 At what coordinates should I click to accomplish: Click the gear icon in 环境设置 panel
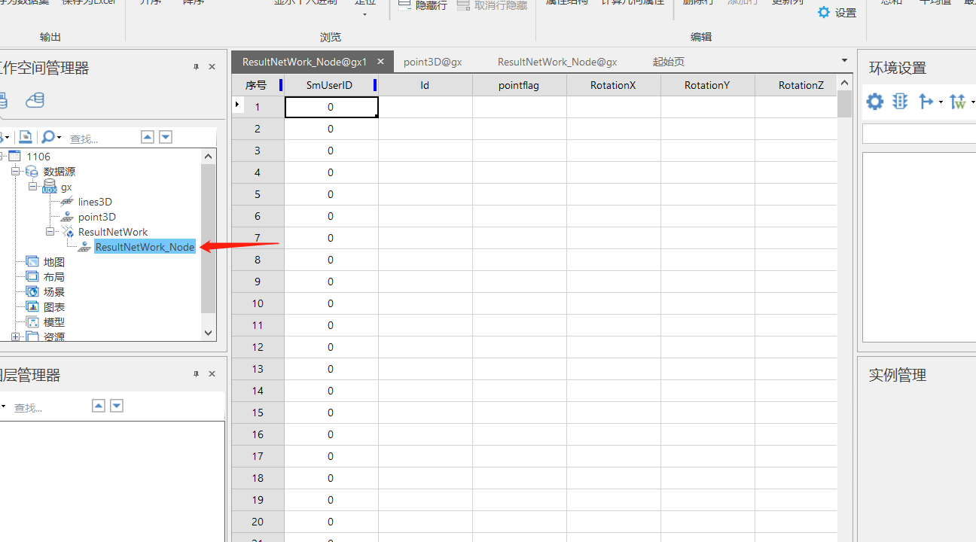[874, 102]
